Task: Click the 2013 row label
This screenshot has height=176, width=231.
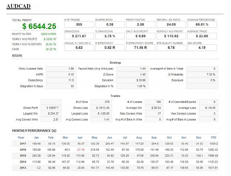Action: pyautogui.click(x=23, y=168)
